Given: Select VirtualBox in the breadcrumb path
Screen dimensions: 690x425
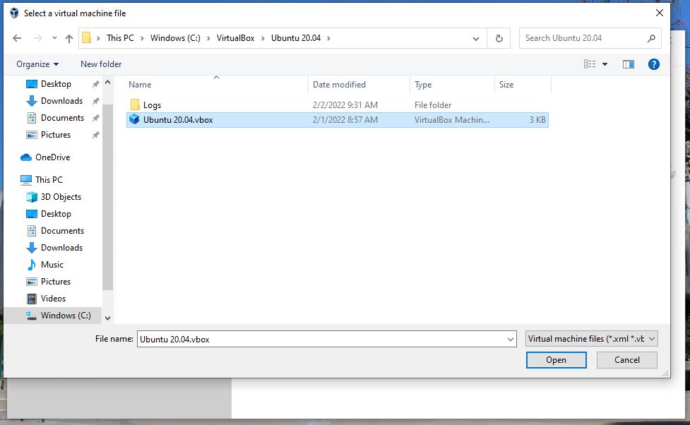Looking at the screenshot, I should [235, 38].
